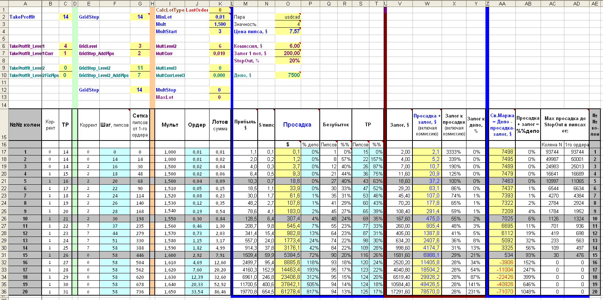The width and height of the screenshot is (603, 300).
Task: Select the drawdown cell 61278,4
Action: (288, 292)
